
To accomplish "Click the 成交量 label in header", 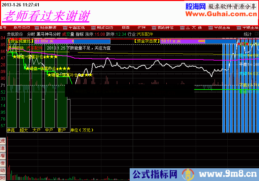I will pos(68,34).
